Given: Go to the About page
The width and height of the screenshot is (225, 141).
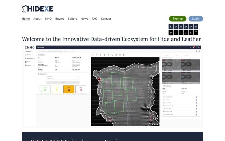Looking at the screenshot, I should 37,19.
